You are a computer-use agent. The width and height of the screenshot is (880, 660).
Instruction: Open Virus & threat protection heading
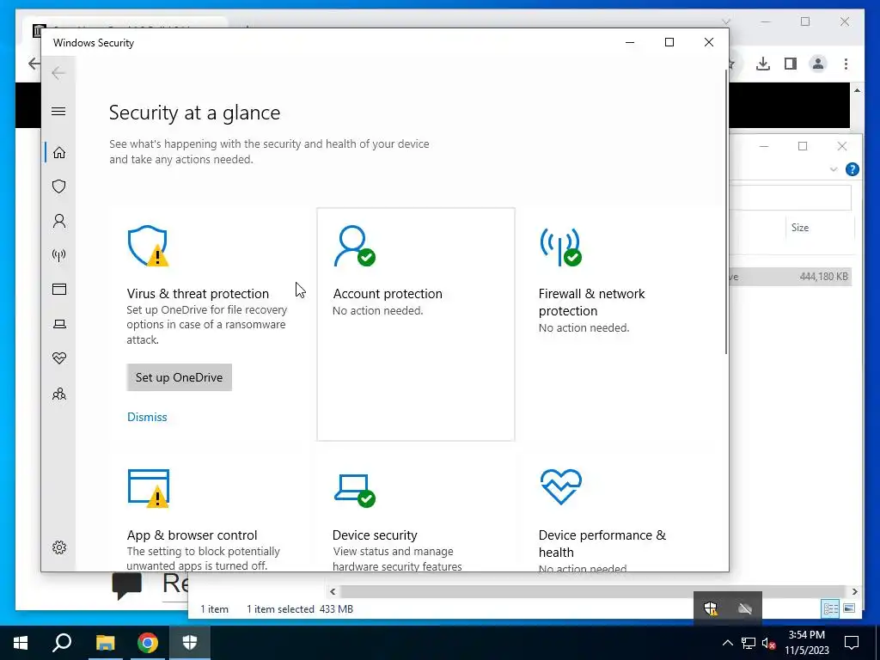[x=198, y=294]
